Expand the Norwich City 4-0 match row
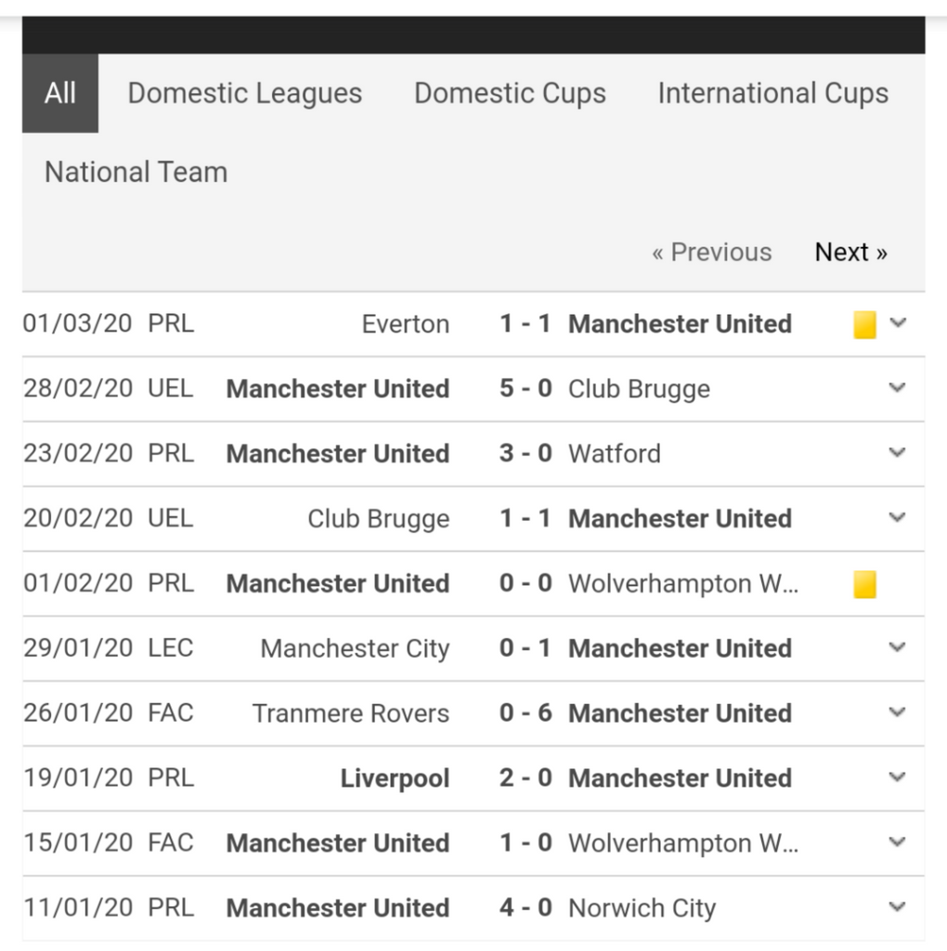This screenshot has height=951, width=947. tap(897, 907)
